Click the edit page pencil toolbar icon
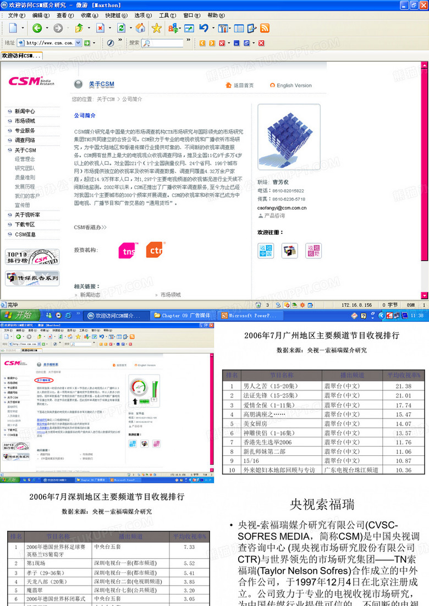The height and width of the screenshot is (606, 429). (251, 28)
